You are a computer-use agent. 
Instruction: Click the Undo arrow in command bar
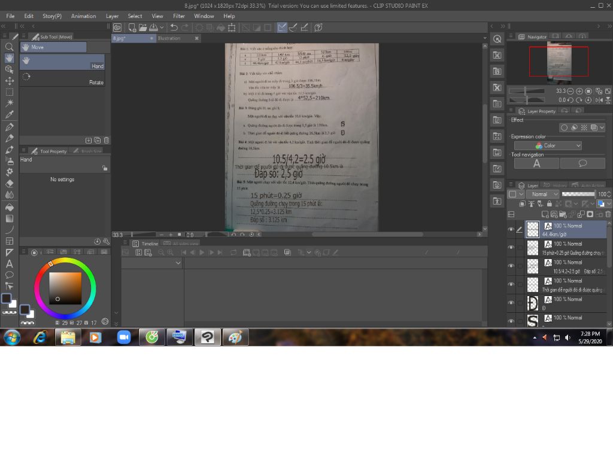click(174, 28)
